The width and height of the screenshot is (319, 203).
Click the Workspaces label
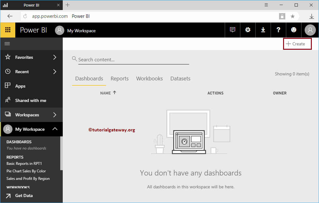[x=27, y=115]
